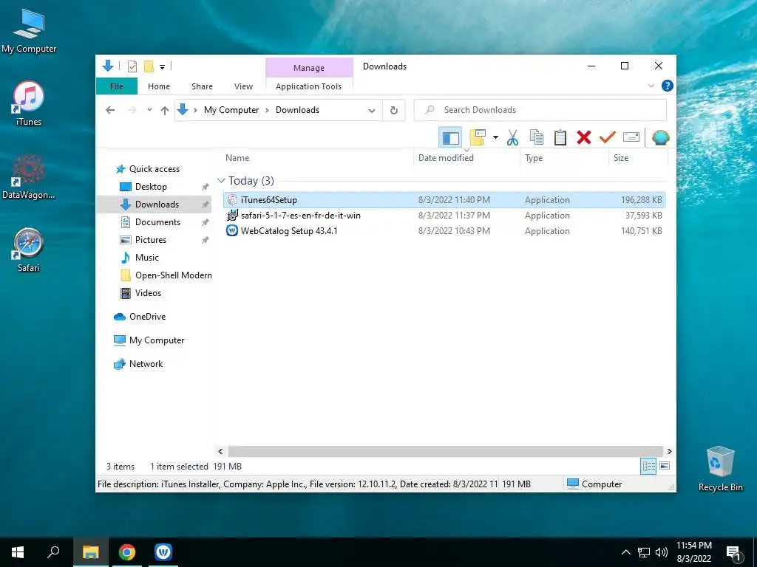The height and width of the screenshot is (567, 757).
Task: Click the Properties quick access toolbar icon
Action: coord(132,66)
